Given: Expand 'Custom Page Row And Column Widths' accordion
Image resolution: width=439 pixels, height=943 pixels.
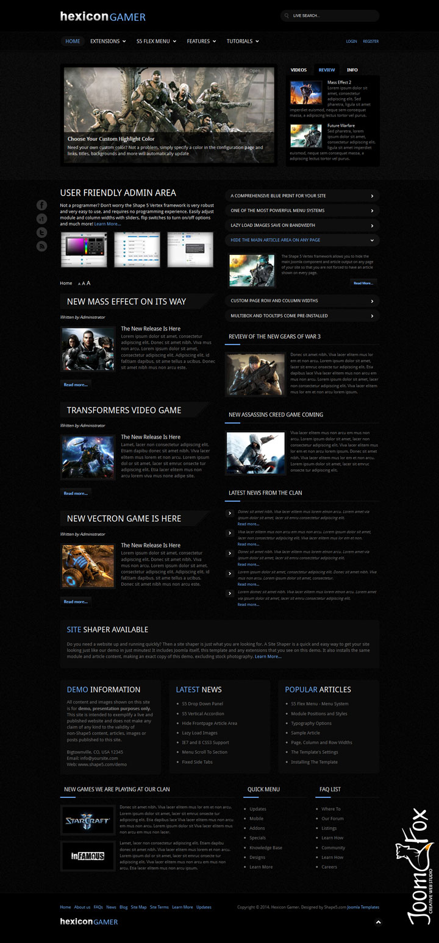Looking at the screenshot, I should [x=302, y=301].
